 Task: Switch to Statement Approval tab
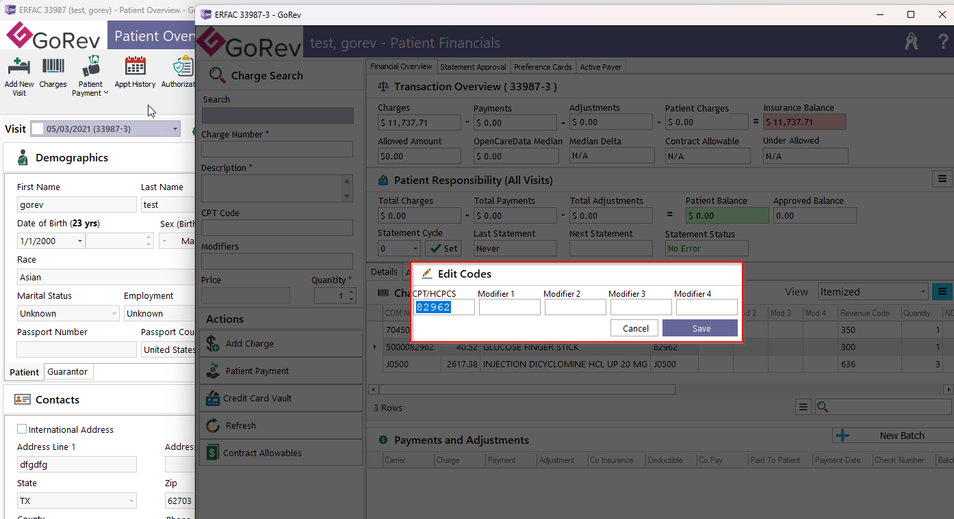(x=473, y=67)
